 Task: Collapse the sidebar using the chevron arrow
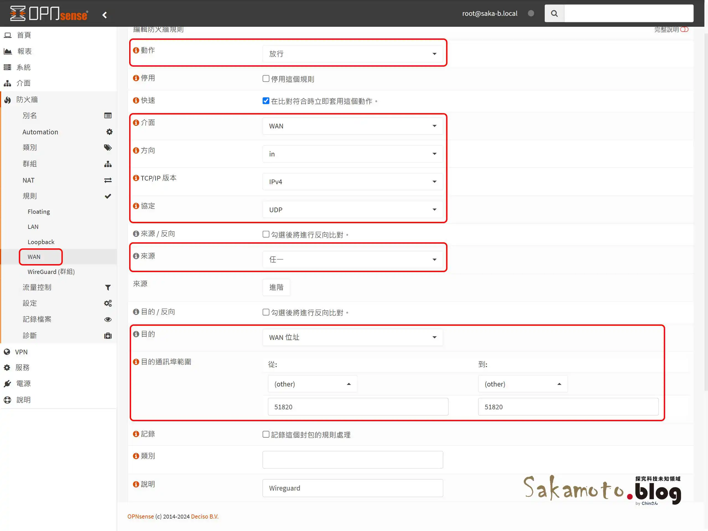click(104, 15)
